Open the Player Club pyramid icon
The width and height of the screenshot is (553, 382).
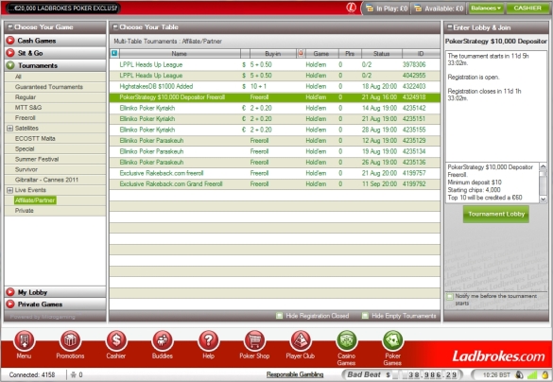pos(301,340)
